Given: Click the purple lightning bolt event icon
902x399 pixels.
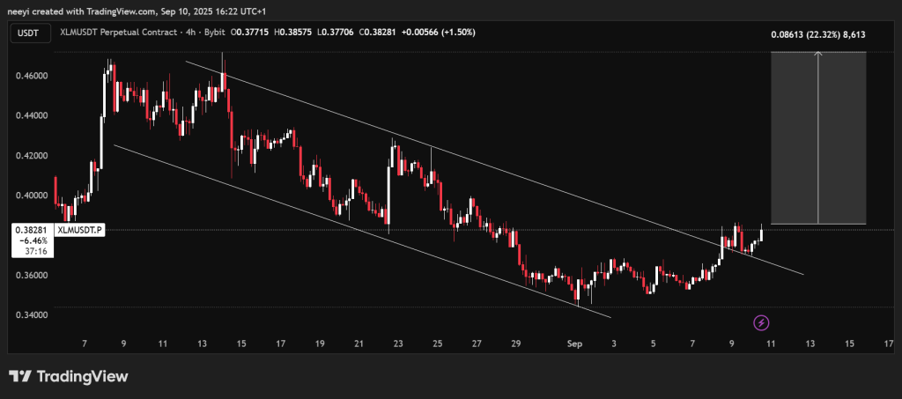Looking at the screenshot, I should tap(761, 322).
